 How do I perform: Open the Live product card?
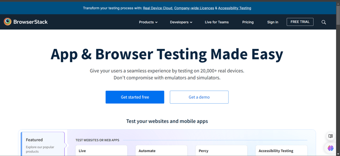coord(101,150)
